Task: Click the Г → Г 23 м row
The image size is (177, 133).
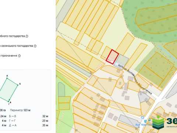Action: [28, 121]
